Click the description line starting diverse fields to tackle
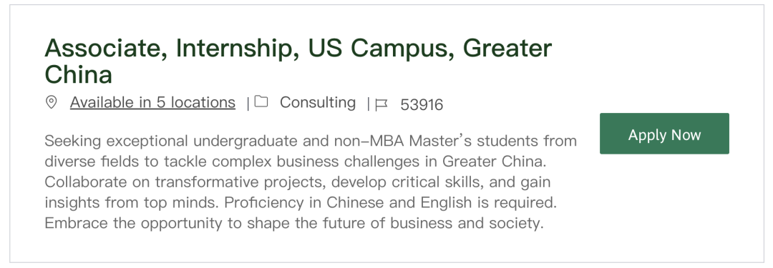This screenshot has height=268, width=773. (x=296, y=162)
